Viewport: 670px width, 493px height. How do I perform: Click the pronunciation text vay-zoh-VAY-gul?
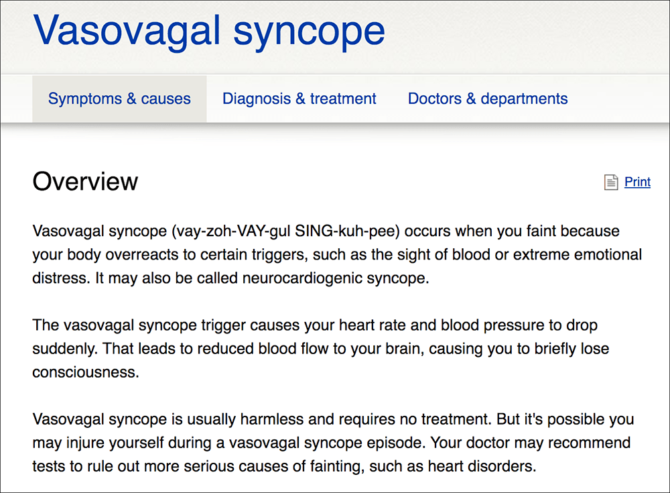[x=233, y=231]
